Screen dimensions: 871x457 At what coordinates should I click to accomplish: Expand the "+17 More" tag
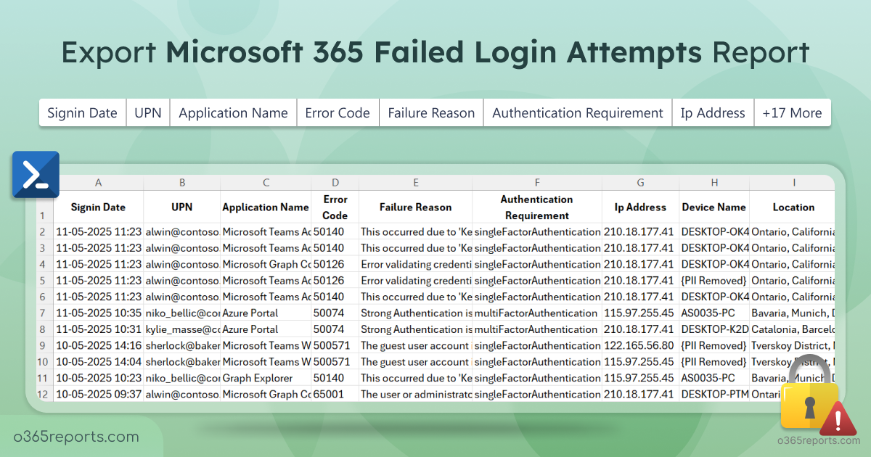tap(792, 113)
